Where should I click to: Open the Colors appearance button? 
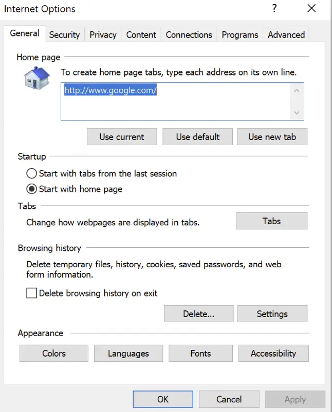(x=54, y=354)
